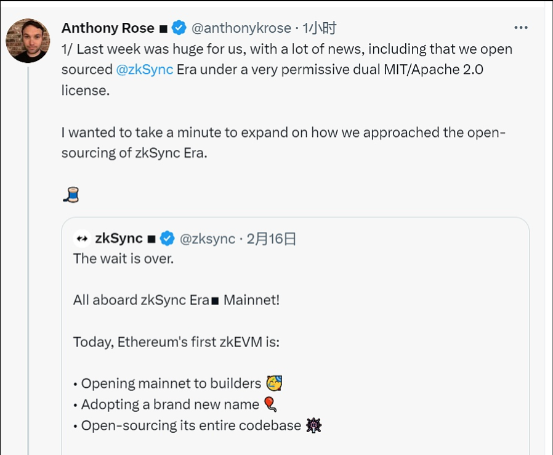Click the party face emoji after builders
This screenshot has height=455, width=553.
click(274, 383)
